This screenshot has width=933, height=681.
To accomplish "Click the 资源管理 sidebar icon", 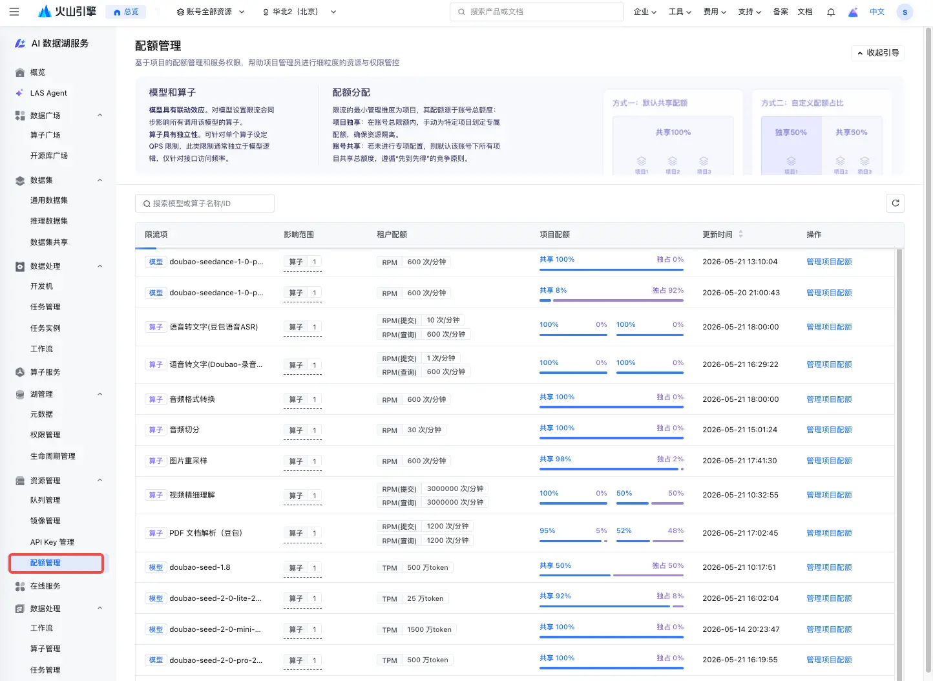I will click(x=20, y=481).
